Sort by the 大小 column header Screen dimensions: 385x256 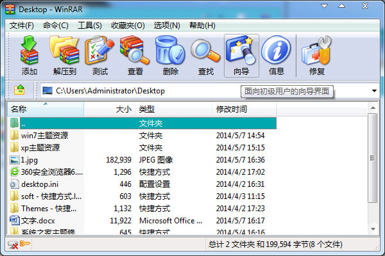[x=110, y=109]
